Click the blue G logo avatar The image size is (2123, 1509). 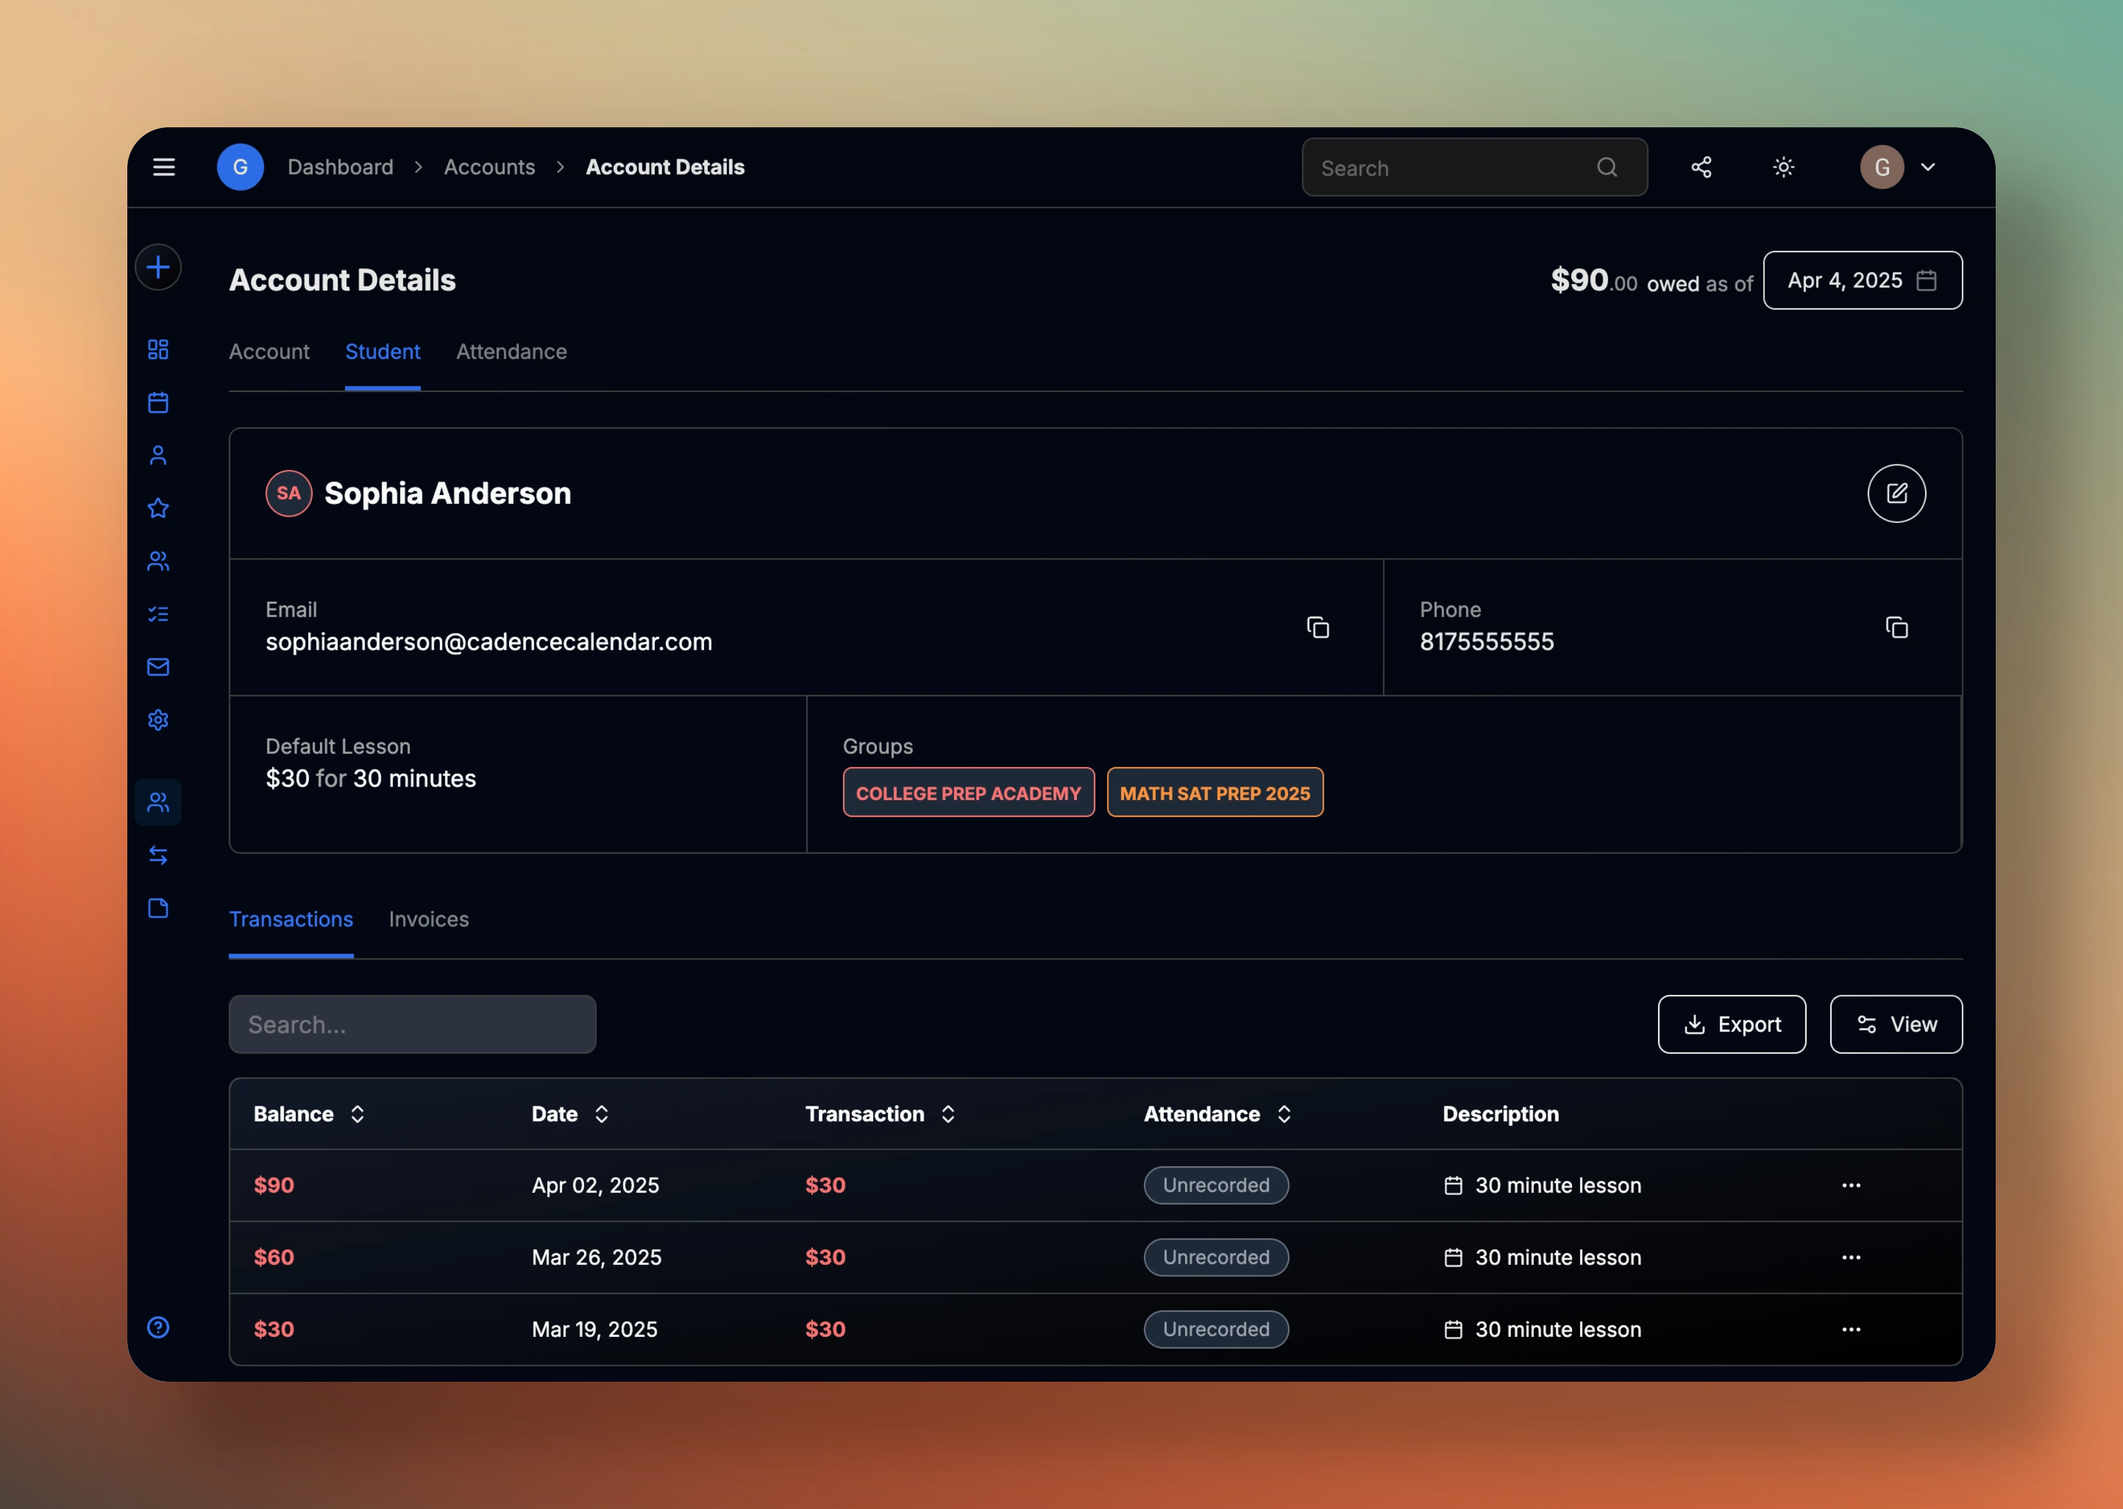[240, 167]
